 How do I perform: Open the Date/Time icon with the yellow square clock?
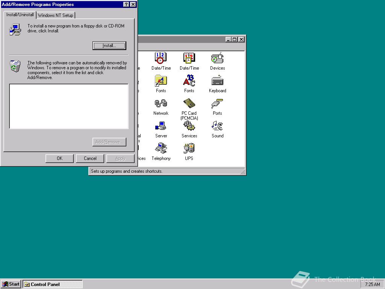click(189, 58)
